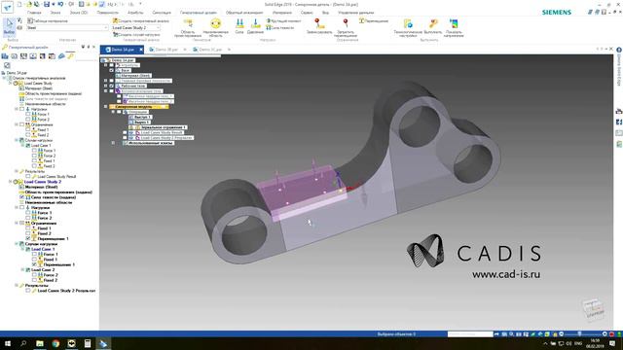
Task: Save the document from quick access toolbar
Action: click(47, 4)
